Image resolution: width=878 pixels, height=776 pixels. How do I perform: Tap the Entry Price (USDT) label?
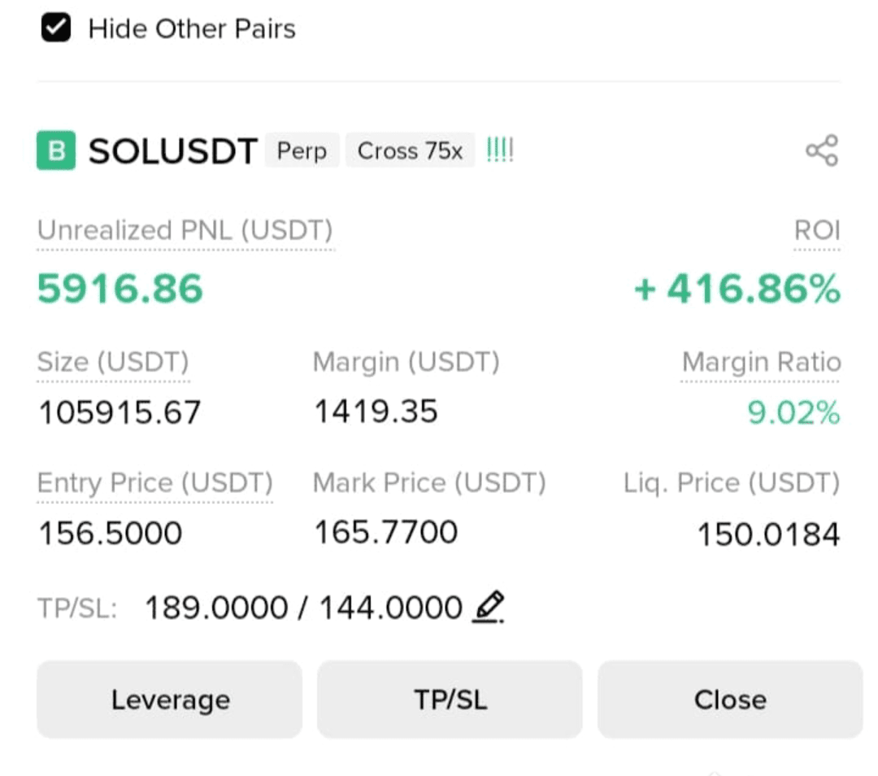[x=155, y=483]
